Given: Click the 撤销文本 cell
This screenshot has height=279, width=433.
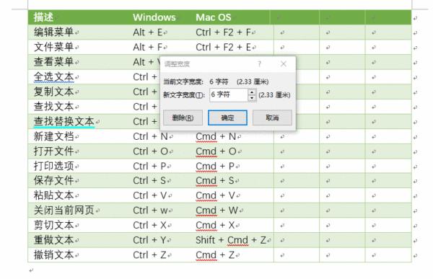Looking at the screenshot, I should pos(53,255).
